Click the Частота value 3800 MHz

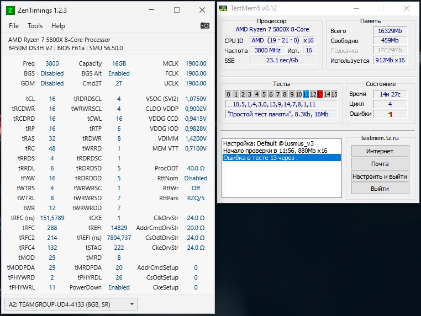pyautogui.click(x=268, y=50)
